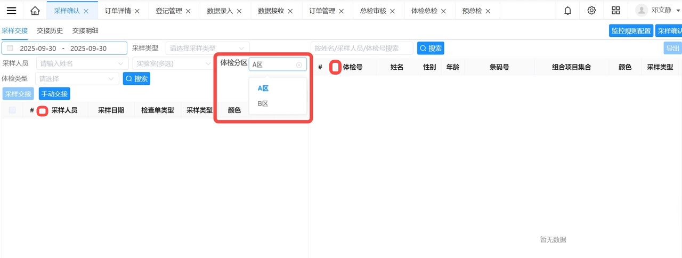Viewport: 682px width, 258px height.
Task: Switch to the 交接历史 sub-tab
Action: coord(50,31)
